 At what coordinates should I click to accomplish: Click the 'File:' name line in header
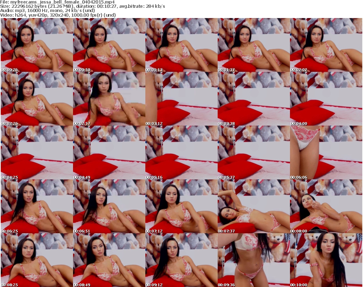pyautogui.click(x=57, y=2)
